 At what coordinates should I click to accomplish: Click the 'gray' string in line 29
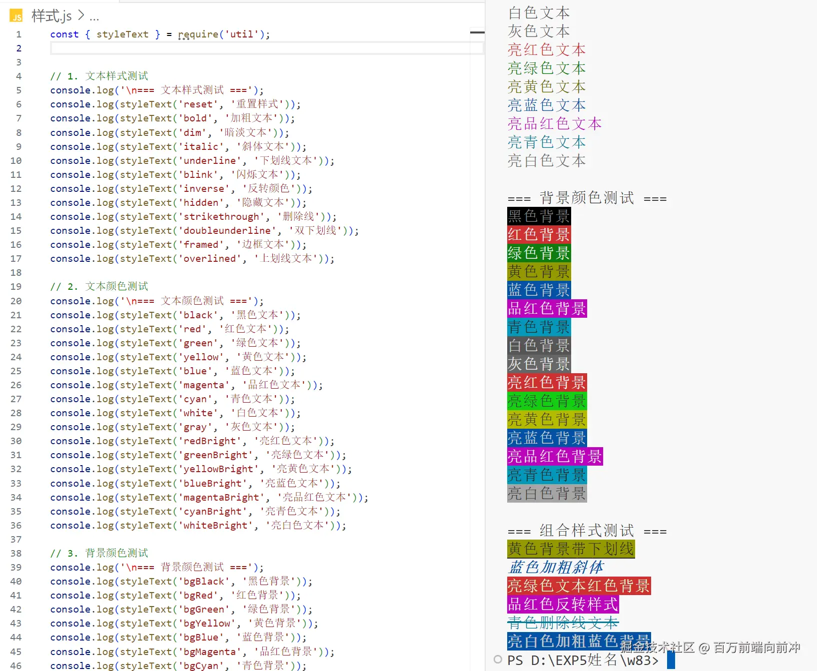point(195,427)
